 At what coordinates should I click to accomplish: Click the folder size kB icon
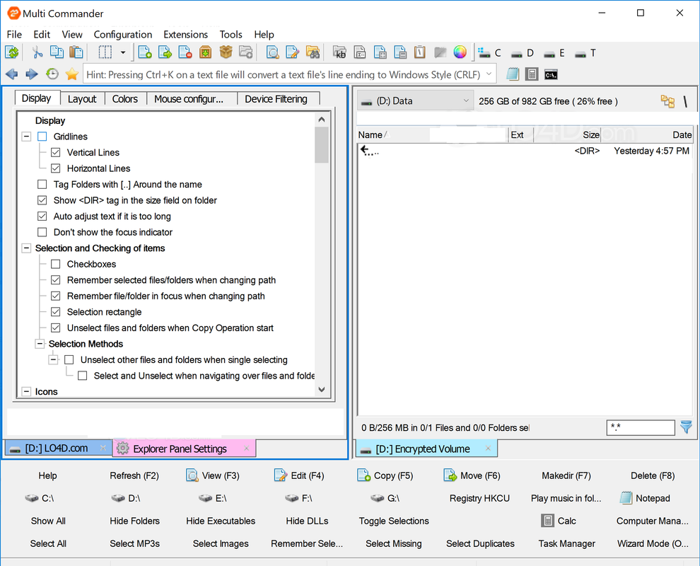coord(339,53)
